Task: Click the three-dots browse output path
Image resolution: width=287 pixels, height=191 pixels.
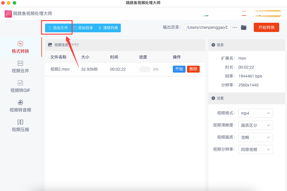Action: (235, 27)
